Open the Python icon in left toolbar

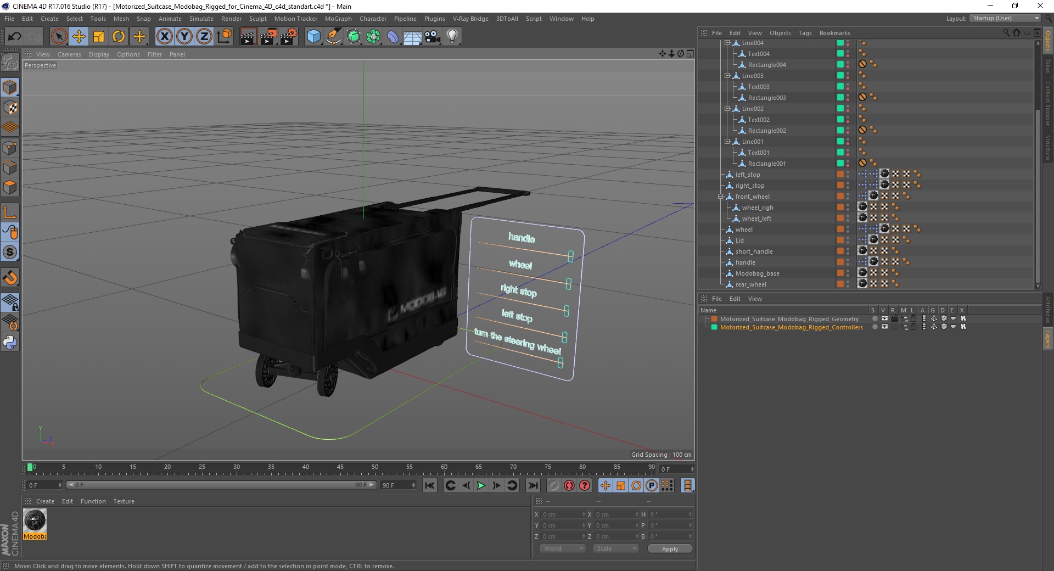pyautogui.click(x=10, y=343)
